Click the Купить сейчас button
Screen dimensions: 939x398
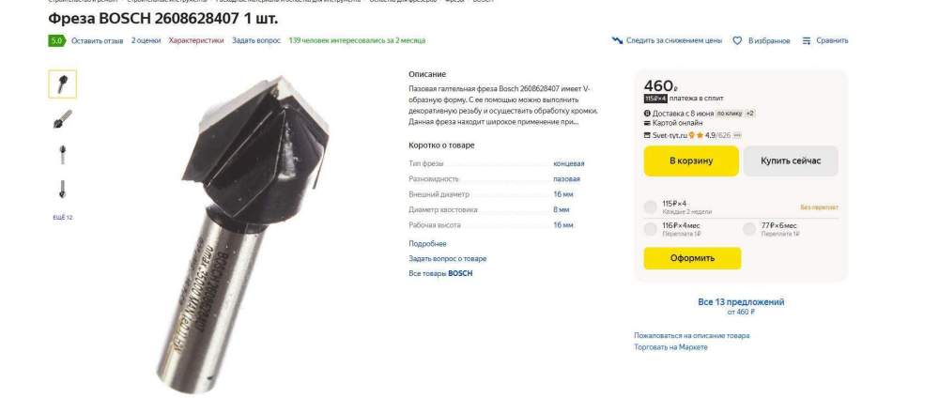click(x=791, y=161)
